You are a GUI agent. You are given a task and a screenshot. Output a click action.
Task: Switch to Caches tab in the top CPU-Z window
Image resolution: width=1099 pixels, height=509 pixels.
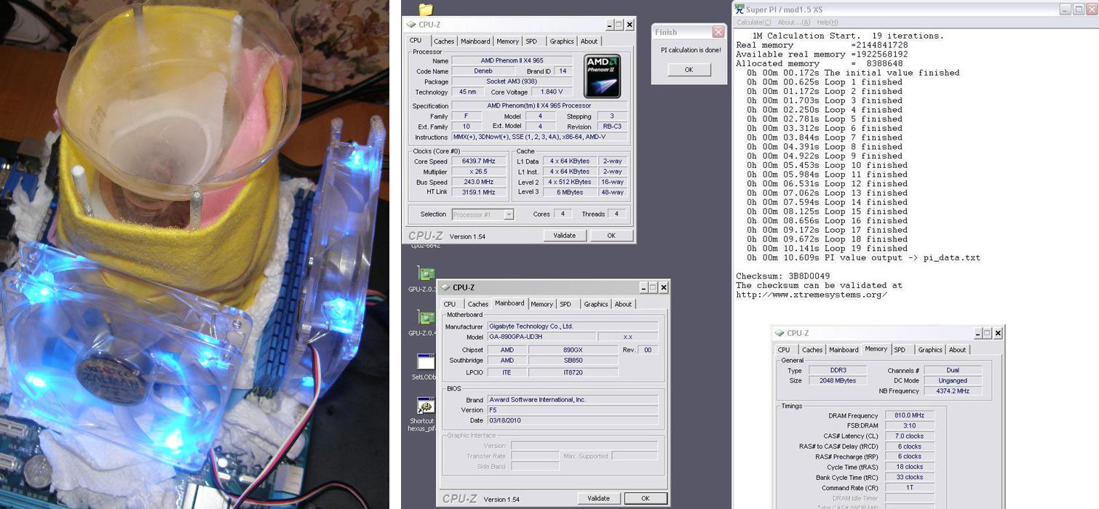coord(444,41)
